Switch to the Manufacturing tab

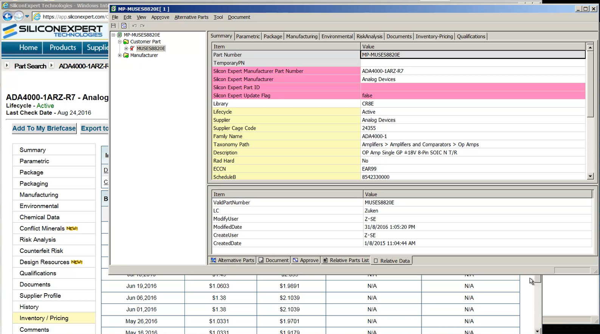pyautogui.click(x=302, y=36)
